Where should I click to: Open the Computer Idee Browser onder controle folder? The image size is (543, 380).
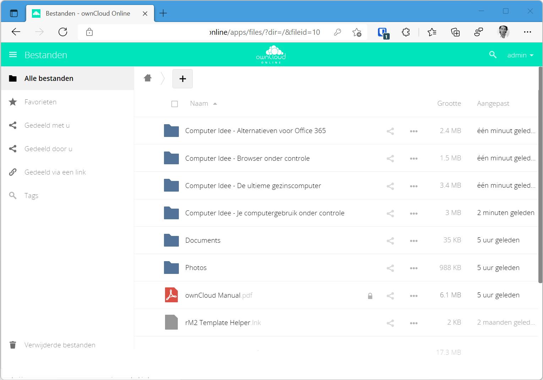click(x=247, y=158)
